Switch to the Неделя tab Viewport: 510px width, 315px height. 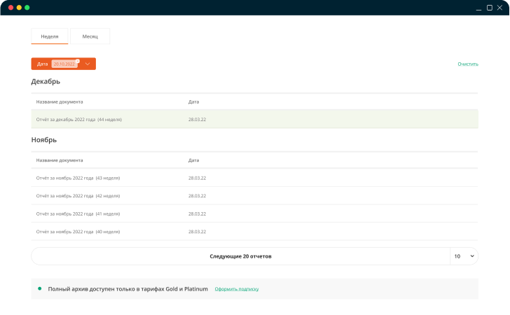(x=50, y=36)
